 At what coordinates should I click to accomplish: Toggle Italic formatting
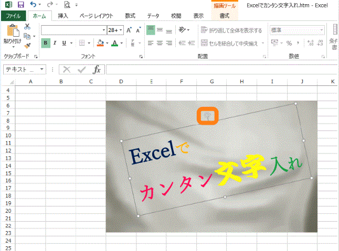tap(55, 43)
